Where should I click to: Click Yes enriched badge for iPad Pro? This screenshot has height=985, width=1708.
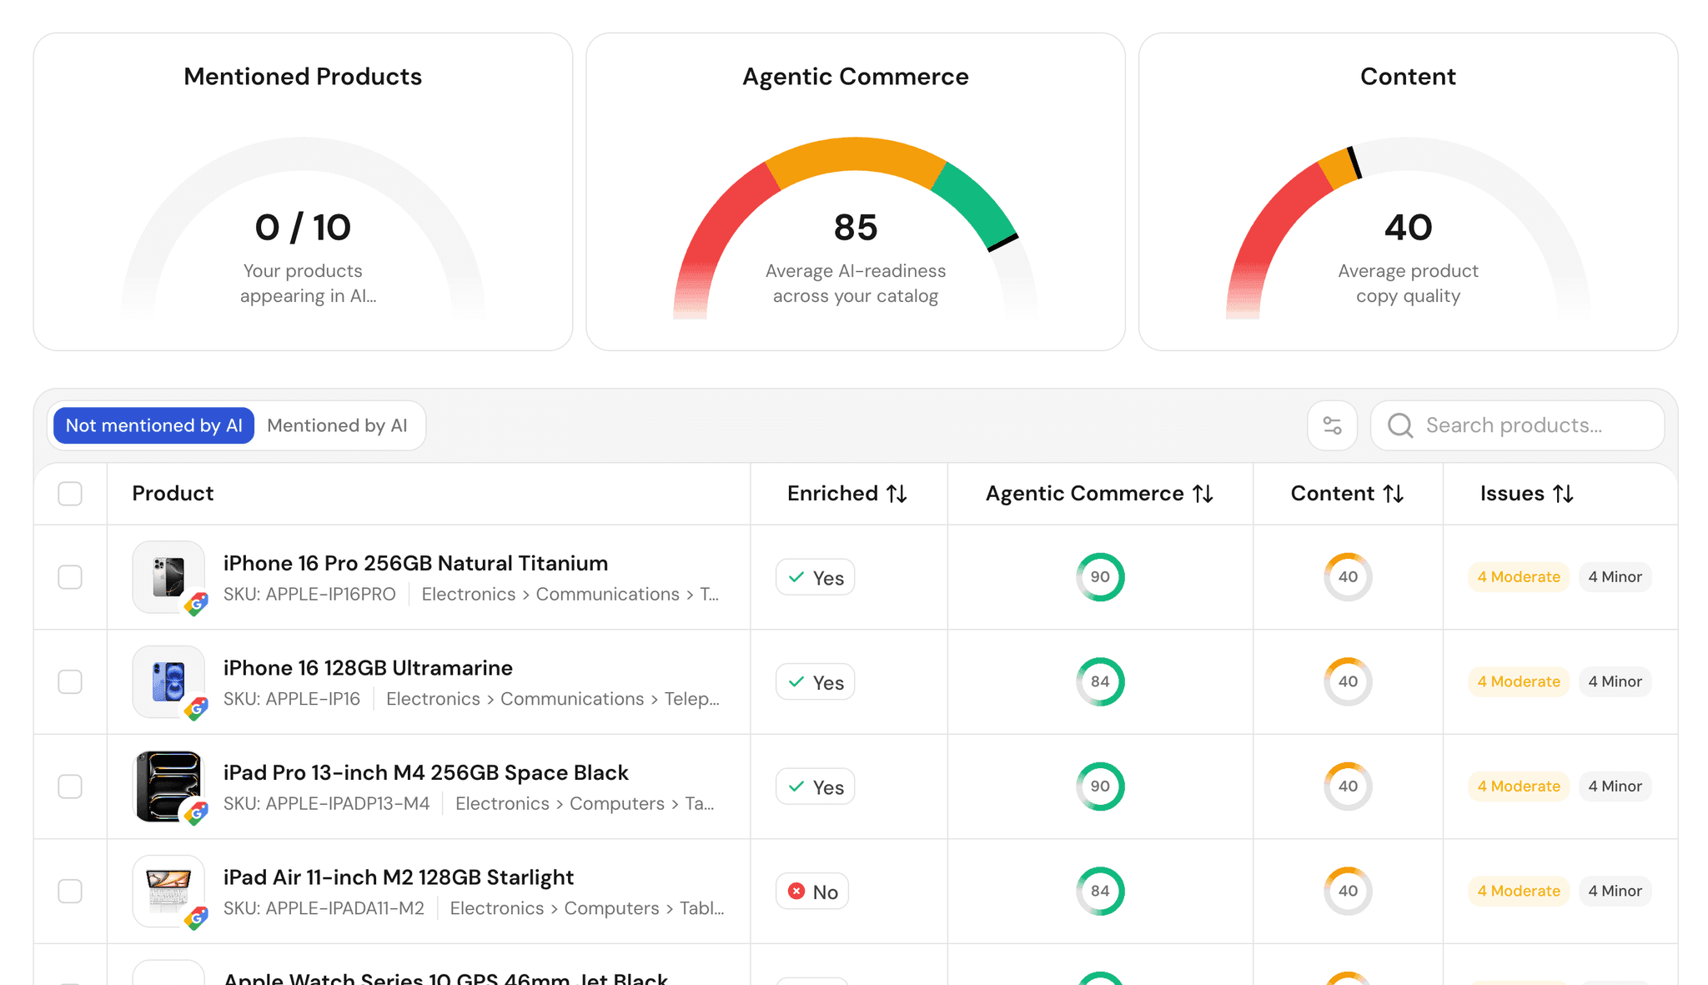816,787
